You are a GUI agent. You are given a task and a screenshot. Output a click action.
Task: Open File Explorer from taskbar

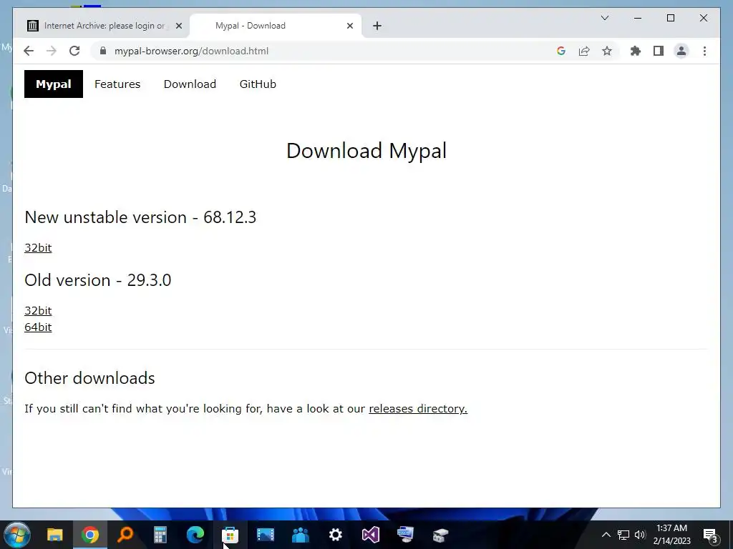(54, 535)
